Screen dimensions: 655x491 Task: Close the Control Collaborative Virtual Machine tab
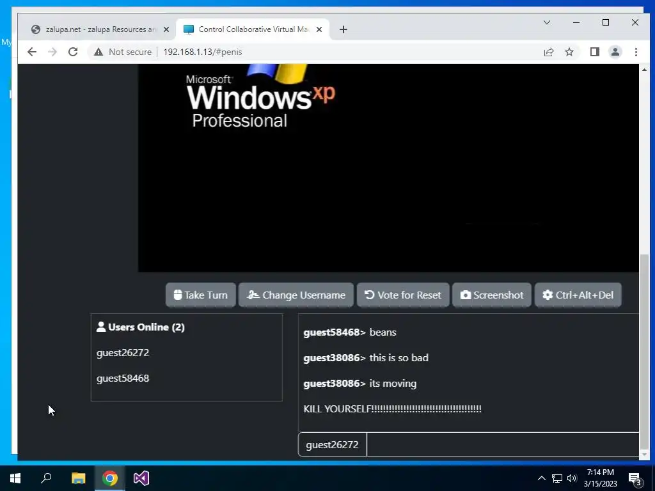[319, 29]
